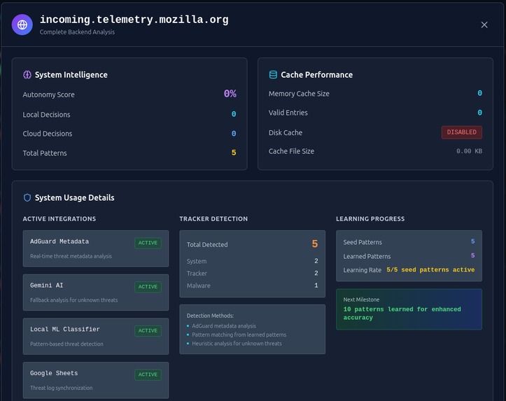The height and width of the screenshot is (401, 506).
Task: Click the System row in Tracker Detection
Action: tap(253, 261)
